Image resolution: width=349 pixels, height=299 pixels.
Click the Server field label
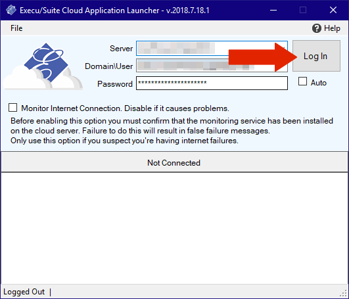click(122, 49)
